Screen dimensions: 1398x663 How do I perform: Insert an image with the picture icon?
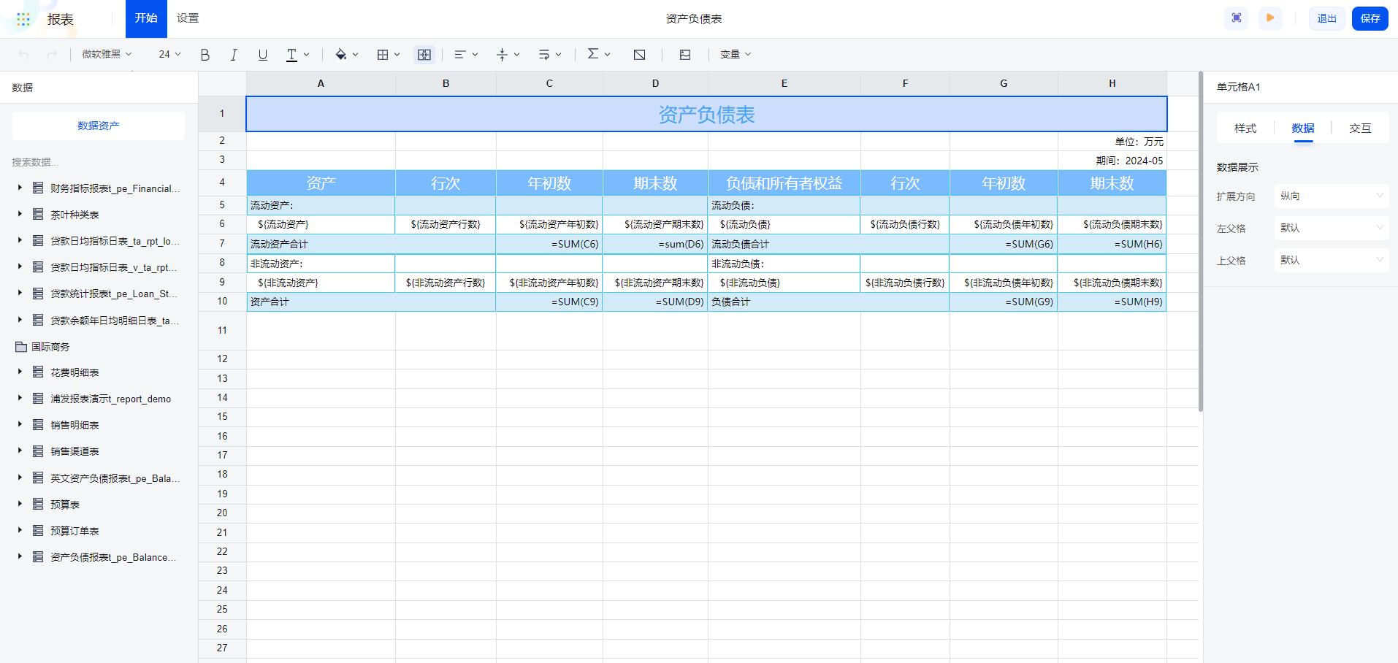(x=685, y=55)
